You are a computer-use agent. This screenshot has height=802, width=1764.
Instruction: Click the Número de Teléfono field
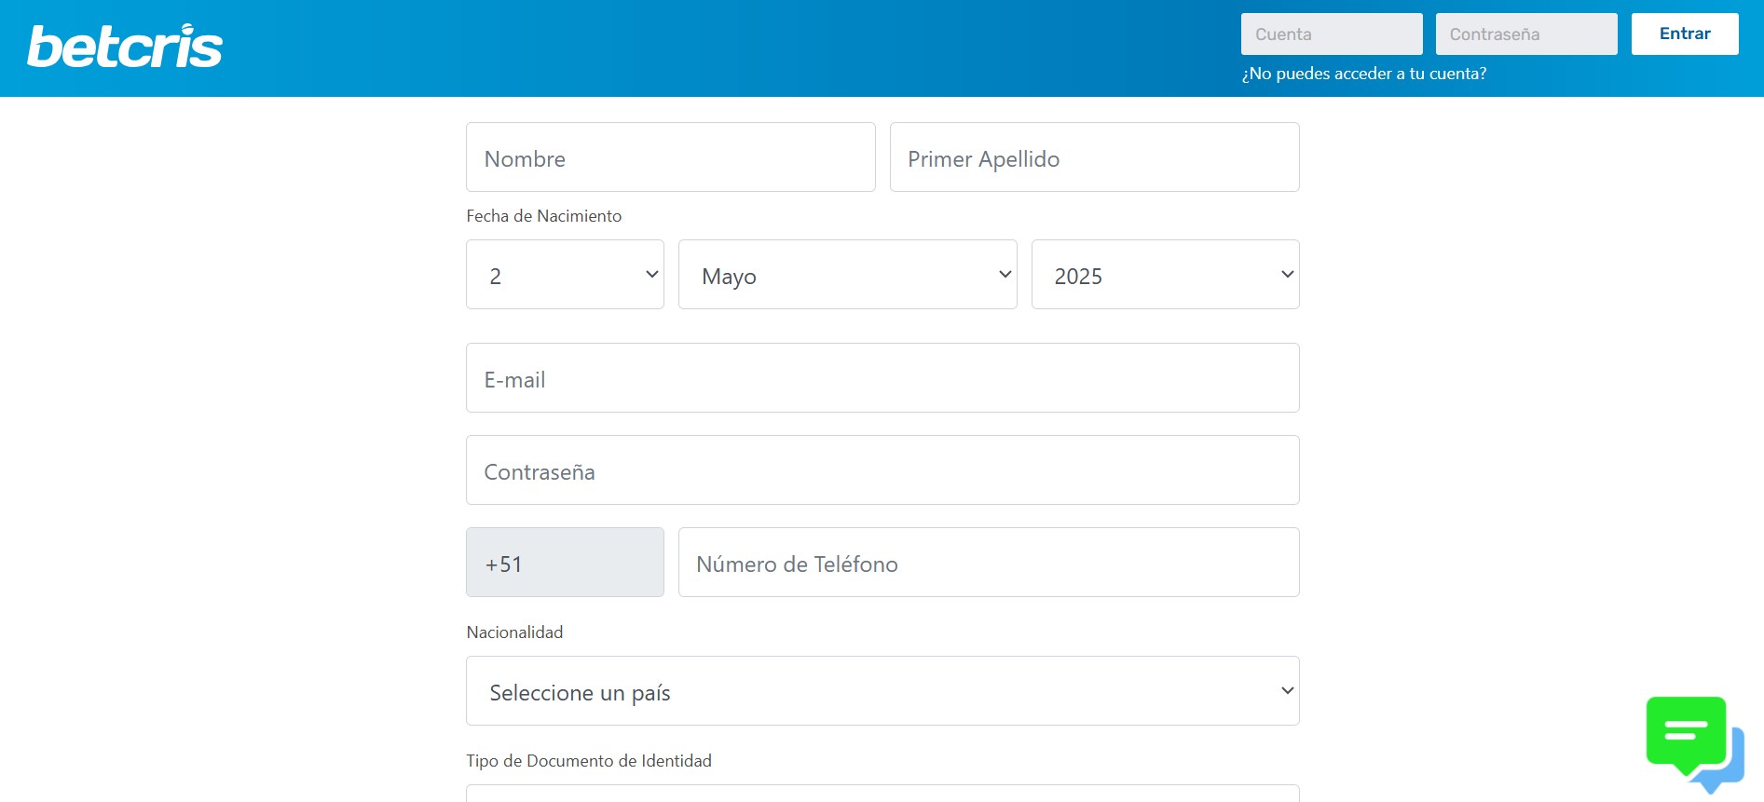(x=989, y=563)
